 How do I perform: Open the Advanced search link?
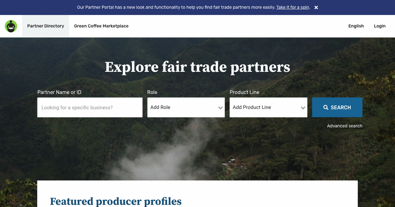point(345,126)
